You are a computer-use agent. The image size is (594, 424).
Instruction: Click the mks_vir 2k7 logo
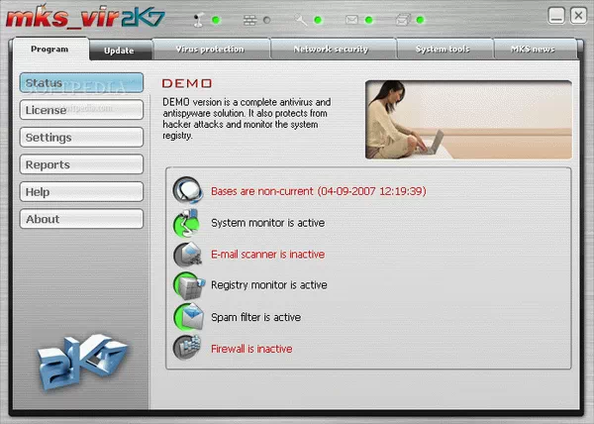click(x=85, y=17)
